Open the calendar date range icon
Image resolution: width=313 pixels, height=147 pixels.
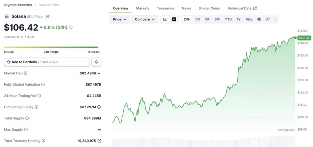259,19
